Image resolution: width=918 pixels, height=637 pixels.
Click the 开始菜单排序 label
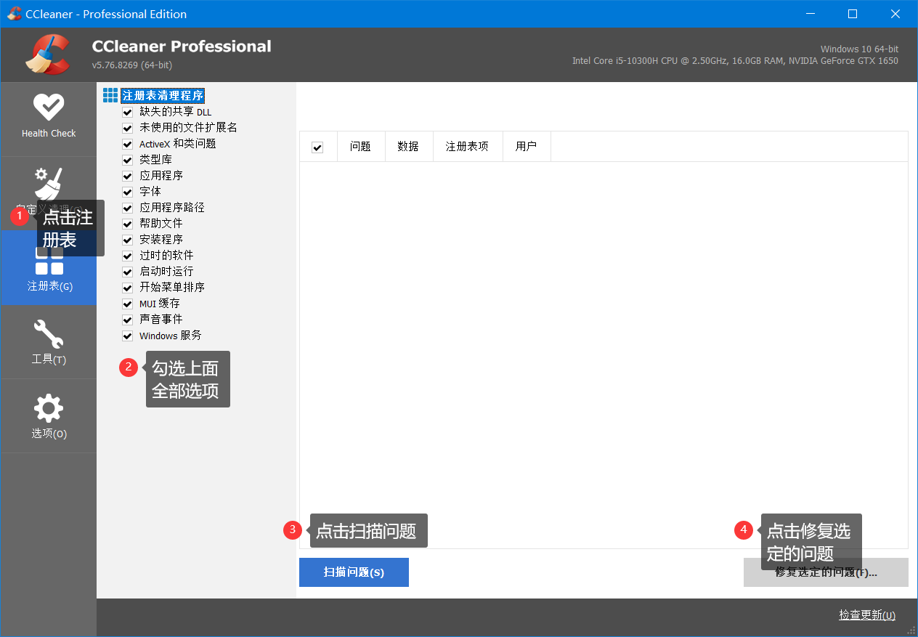172,288
